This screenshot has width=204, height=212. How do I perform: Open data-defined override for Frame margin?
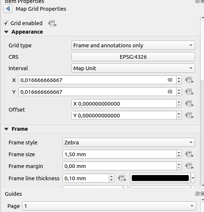(189, 166)
